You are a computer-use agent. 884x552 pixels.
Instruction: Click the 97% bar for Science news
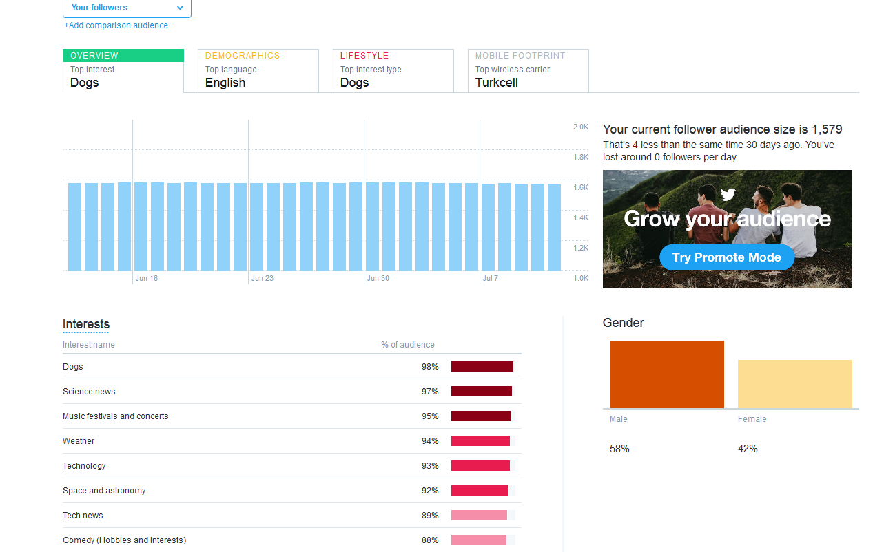coord(482,392)
